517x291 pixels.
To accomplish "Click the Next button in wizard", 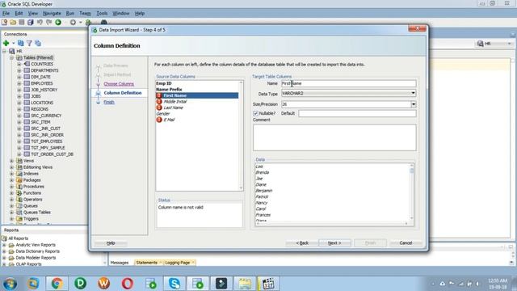I will [x=334, y=243].
